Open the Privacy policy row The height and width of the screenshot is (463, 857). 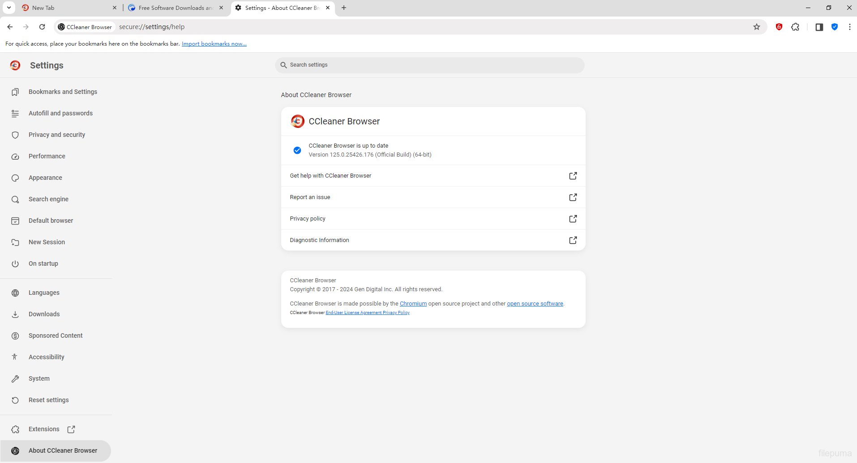coord(433,219)
